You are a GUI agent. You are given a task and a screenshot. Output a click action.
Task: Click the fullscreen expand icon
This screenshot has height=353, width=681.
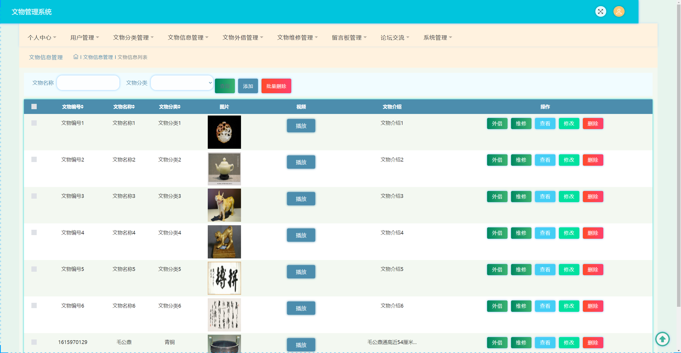[x=600, y=11]
